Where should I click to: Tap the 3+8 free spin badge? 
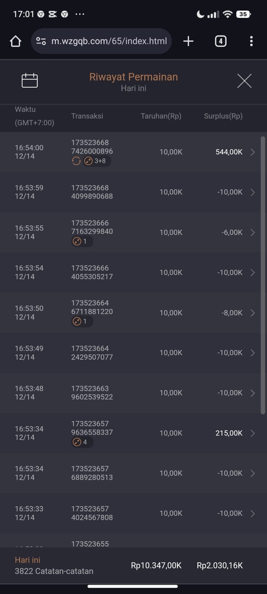point(97,161)
